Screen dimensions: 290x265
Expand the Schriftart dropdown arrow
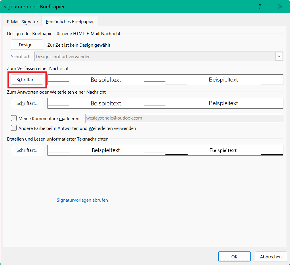coord(279,57)
